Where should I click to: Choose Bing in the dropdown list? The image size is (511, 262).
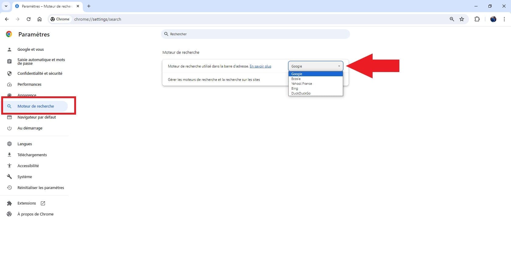(315, 88)
